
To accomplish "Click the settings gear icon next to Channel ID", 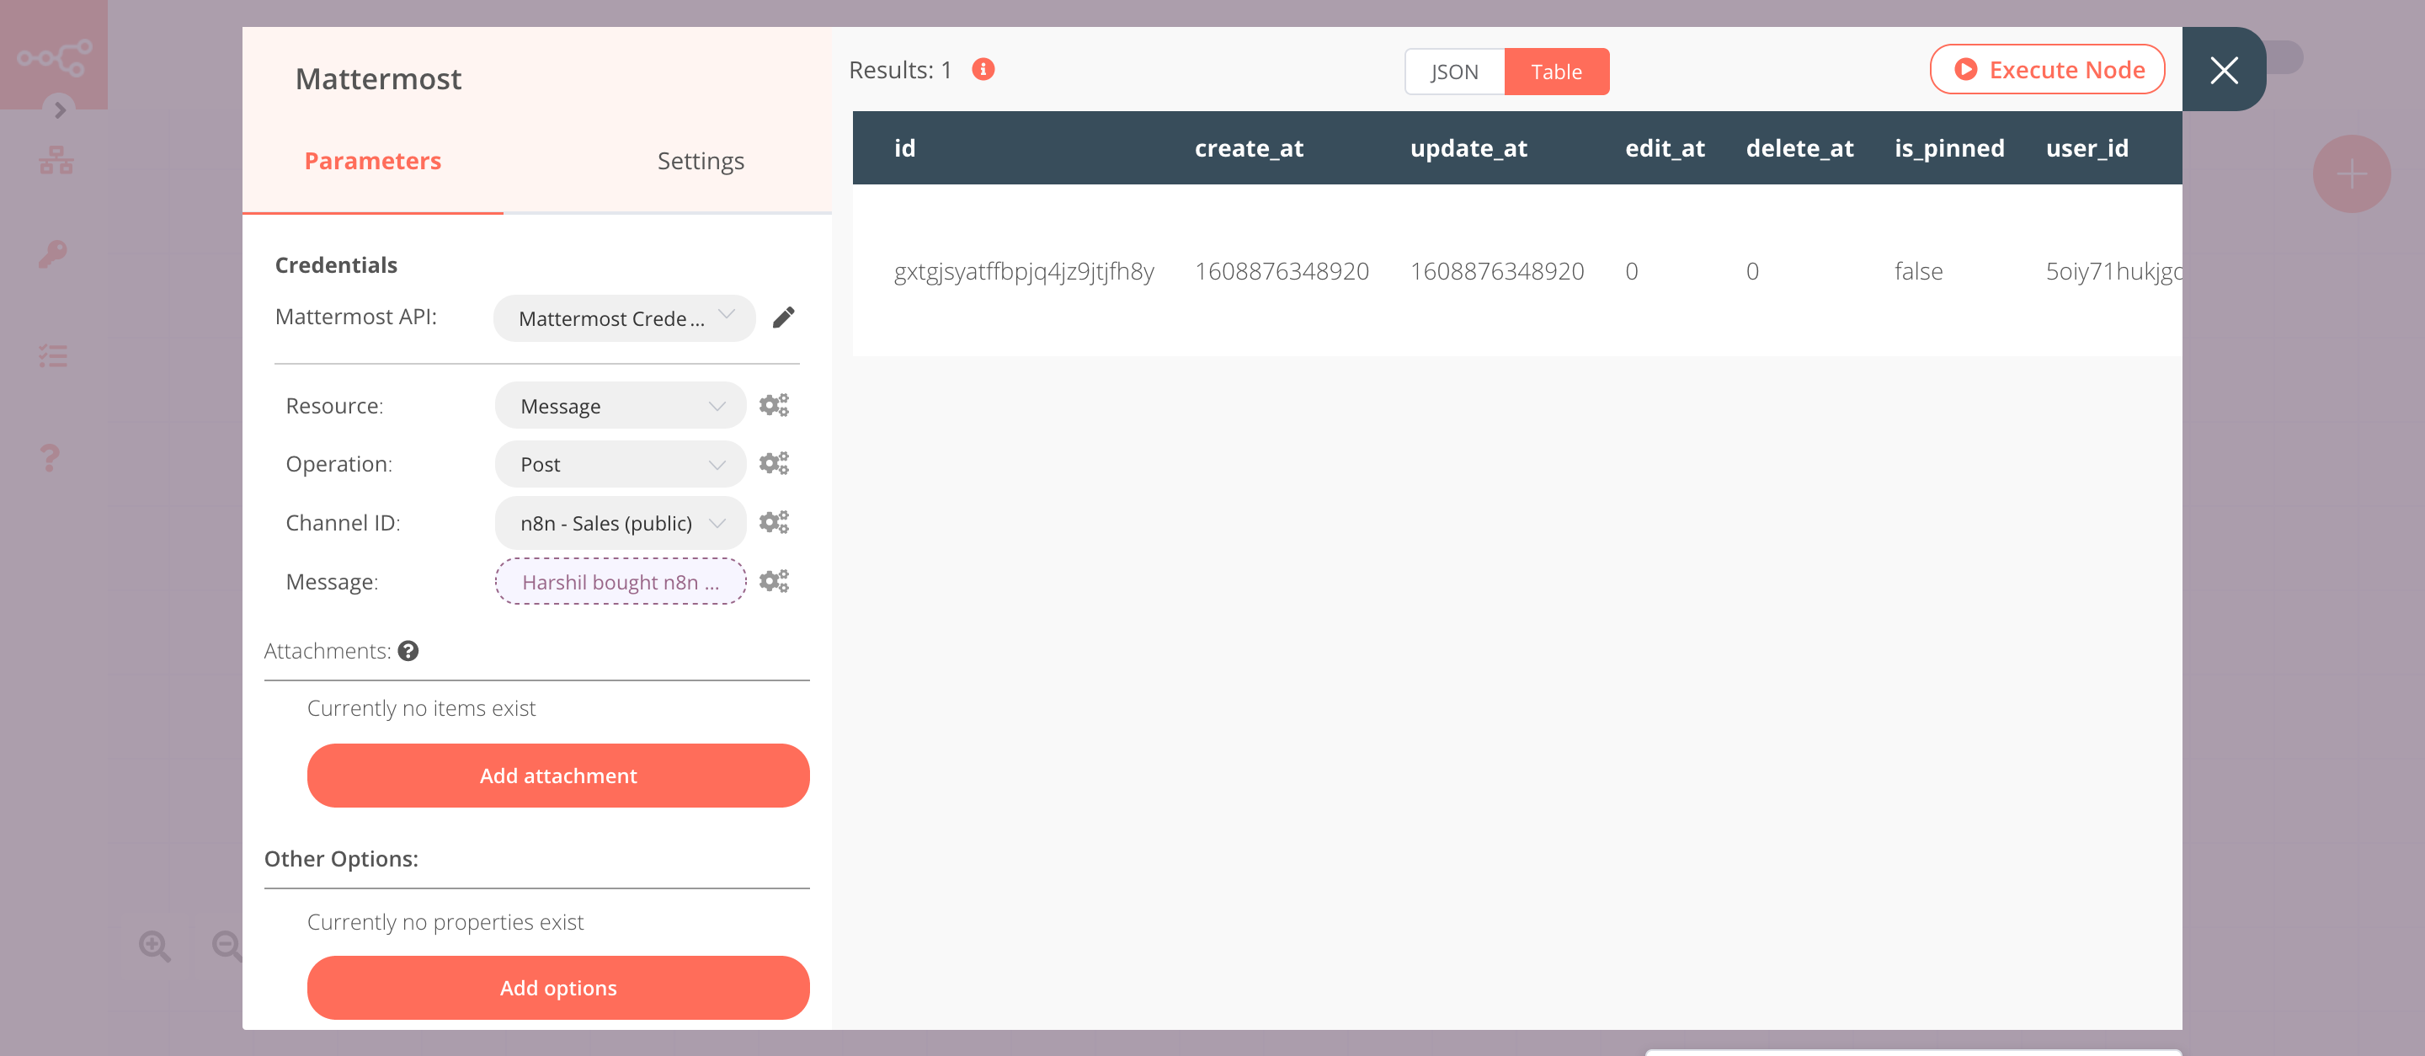I will tap(773, 521).
